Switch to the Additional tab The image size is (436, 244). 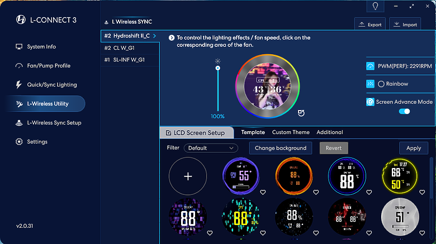point(330,132)
